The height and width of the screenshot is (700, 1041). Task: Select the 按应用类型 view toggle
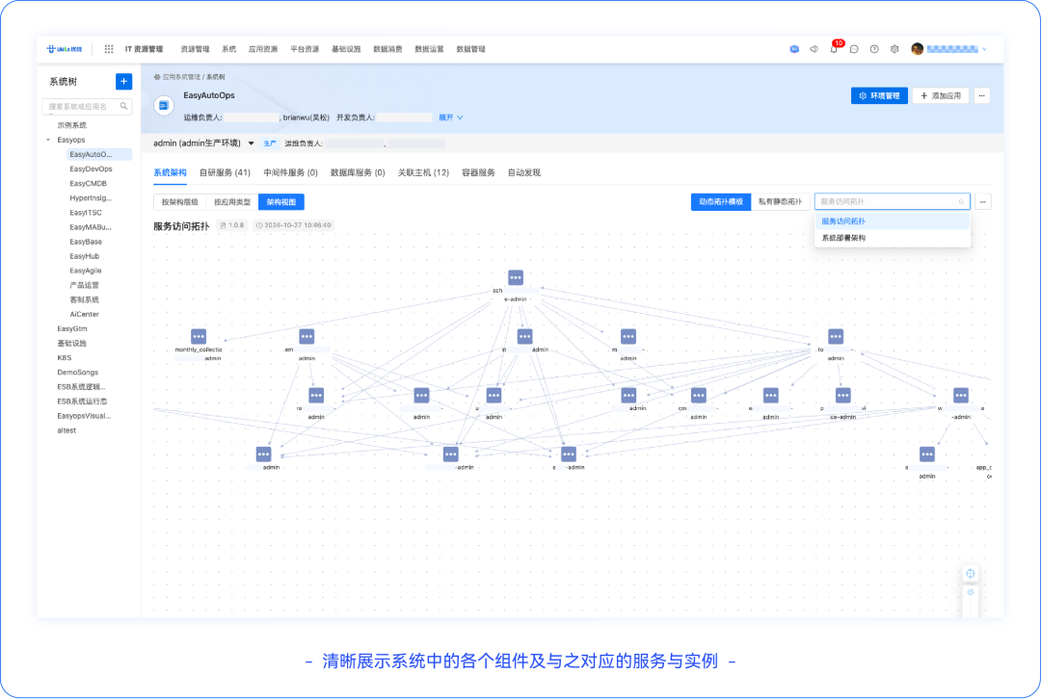pyautogui.click(x=232, y=201)
